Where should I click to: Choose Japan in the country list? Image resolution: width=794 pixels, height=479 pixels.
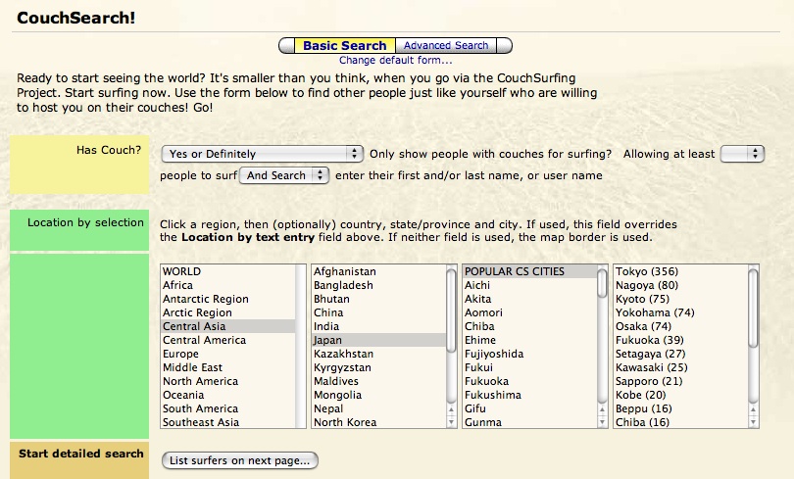(379, 340)
